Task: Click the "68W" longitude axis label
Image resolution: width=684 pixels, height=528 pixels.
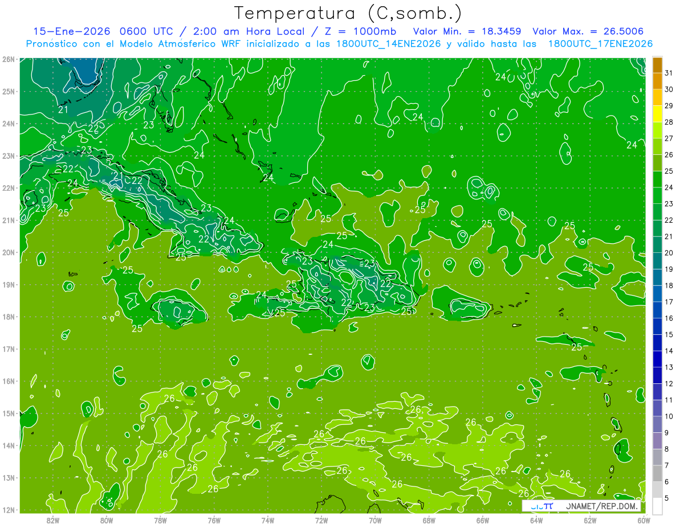Action: pyautogui.click(x=429, y=520)
